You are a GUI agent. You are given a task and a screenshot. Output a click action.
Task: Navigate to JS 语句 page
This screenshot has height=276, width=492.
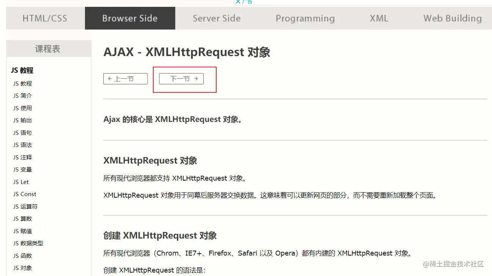(x=22, y=133)
